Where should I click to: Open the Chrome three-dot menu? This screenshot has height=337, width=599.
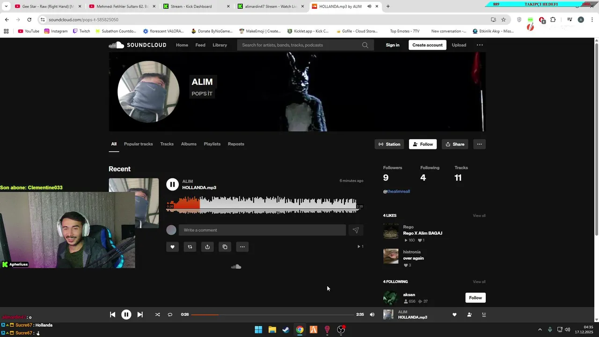pos(592,20)
